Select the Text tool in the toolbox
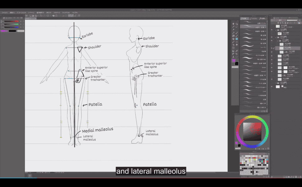 coord(234,57)
